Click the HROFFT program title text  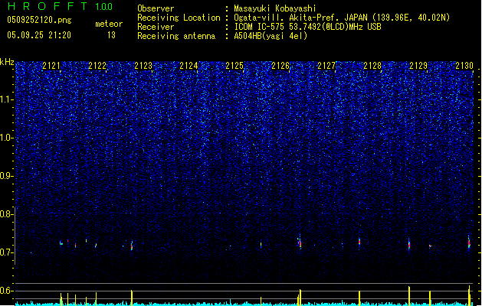(48, 6)
